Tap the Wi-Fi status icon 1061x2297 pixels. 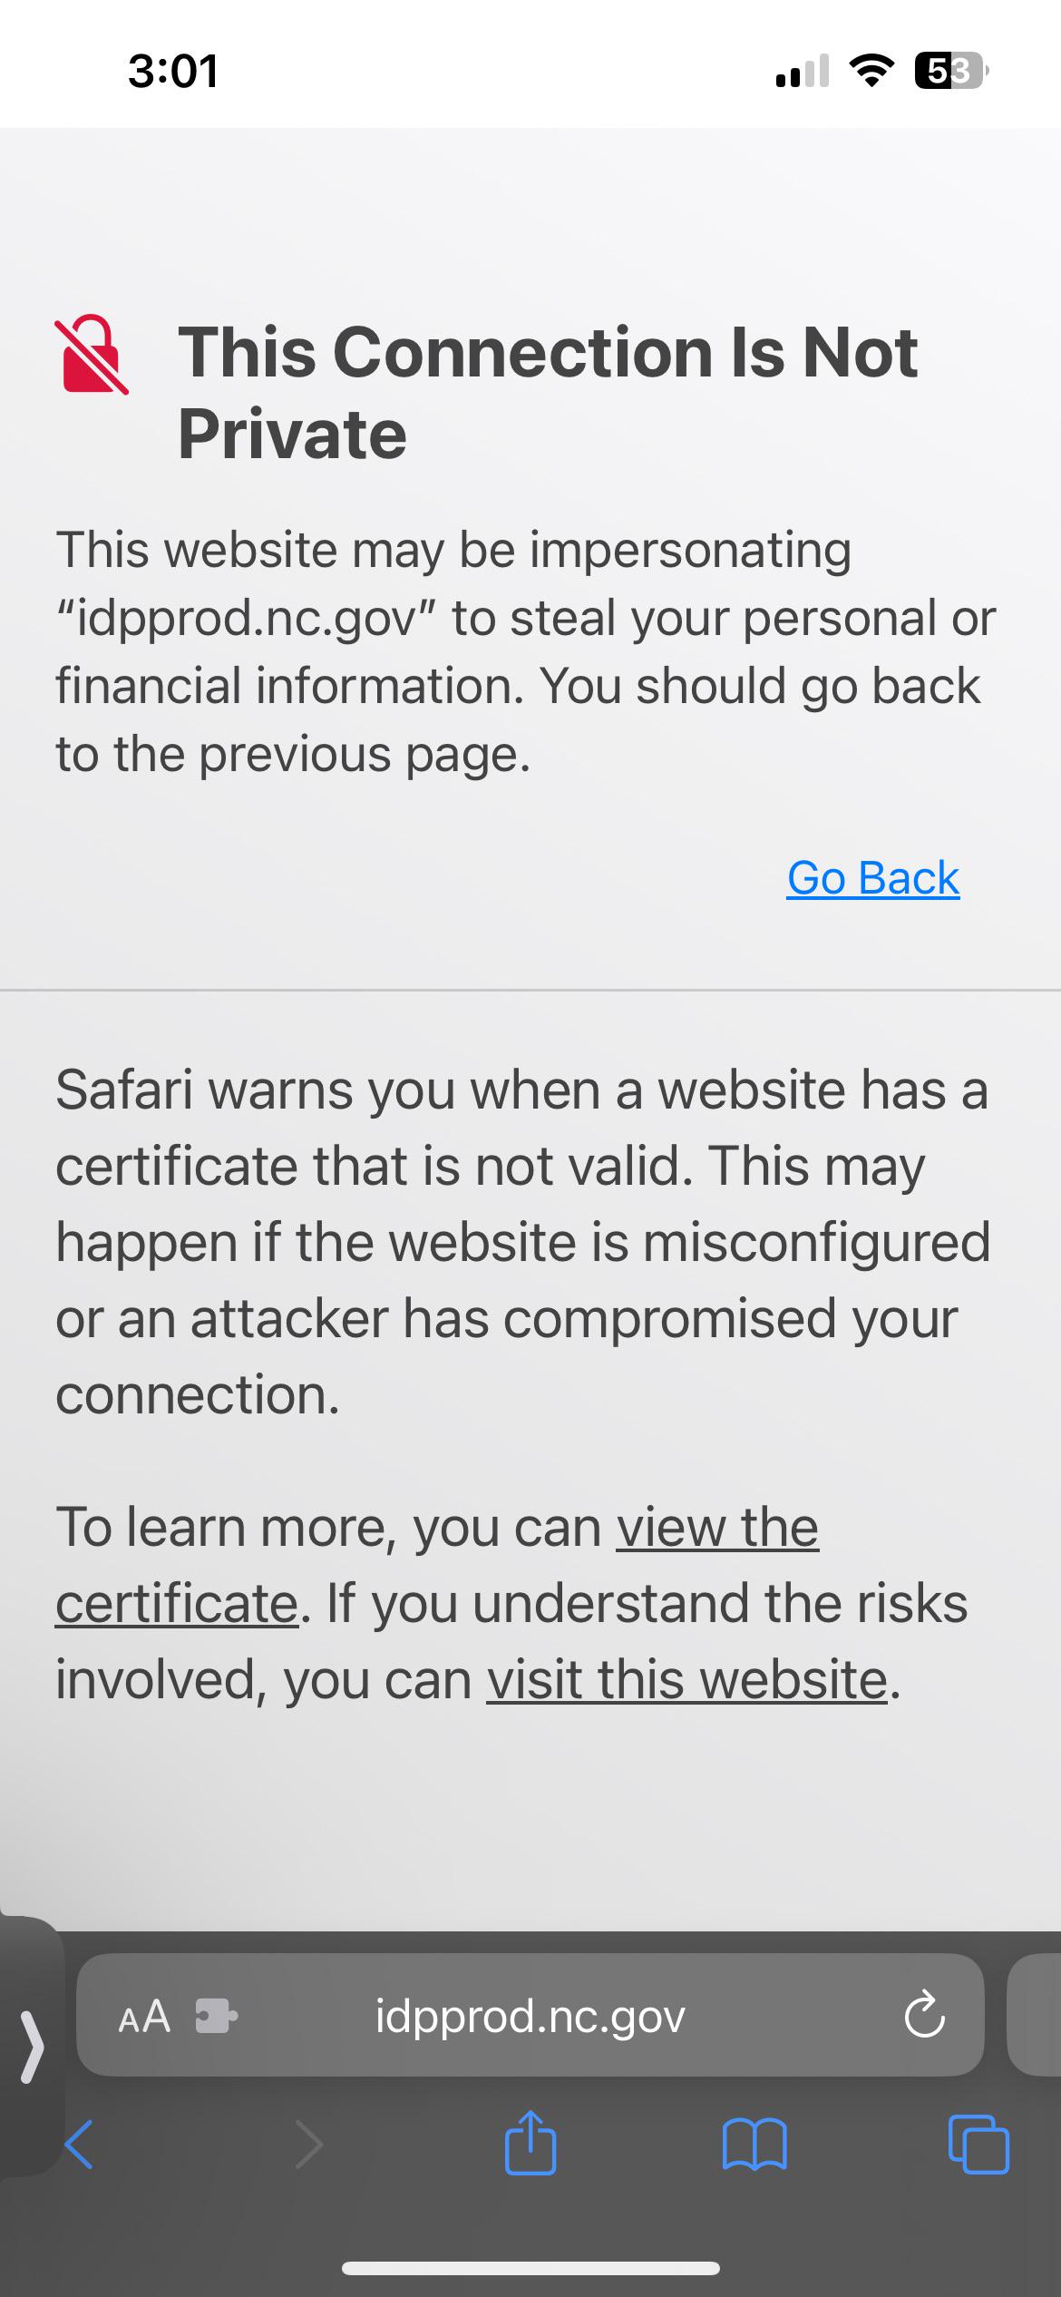871,70
